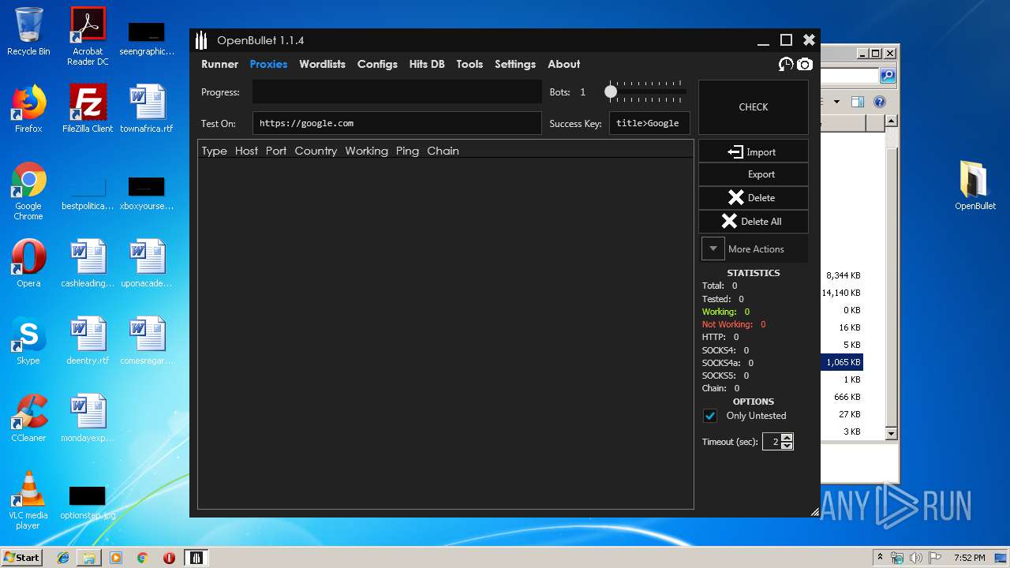
Task: Increase the Timeout seconds value
Action: click(x=787, y=438)
